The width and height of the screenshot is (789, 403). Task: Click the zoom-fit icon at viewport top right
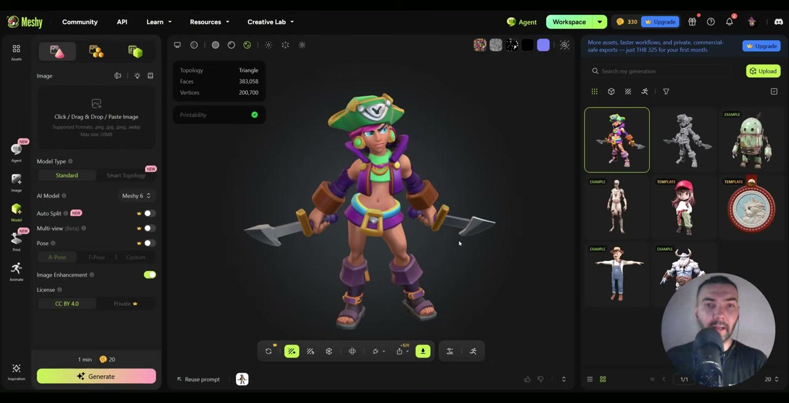pos(565,45)
